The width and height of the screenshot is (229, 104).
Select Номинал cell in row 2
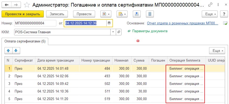coord(122,76)
